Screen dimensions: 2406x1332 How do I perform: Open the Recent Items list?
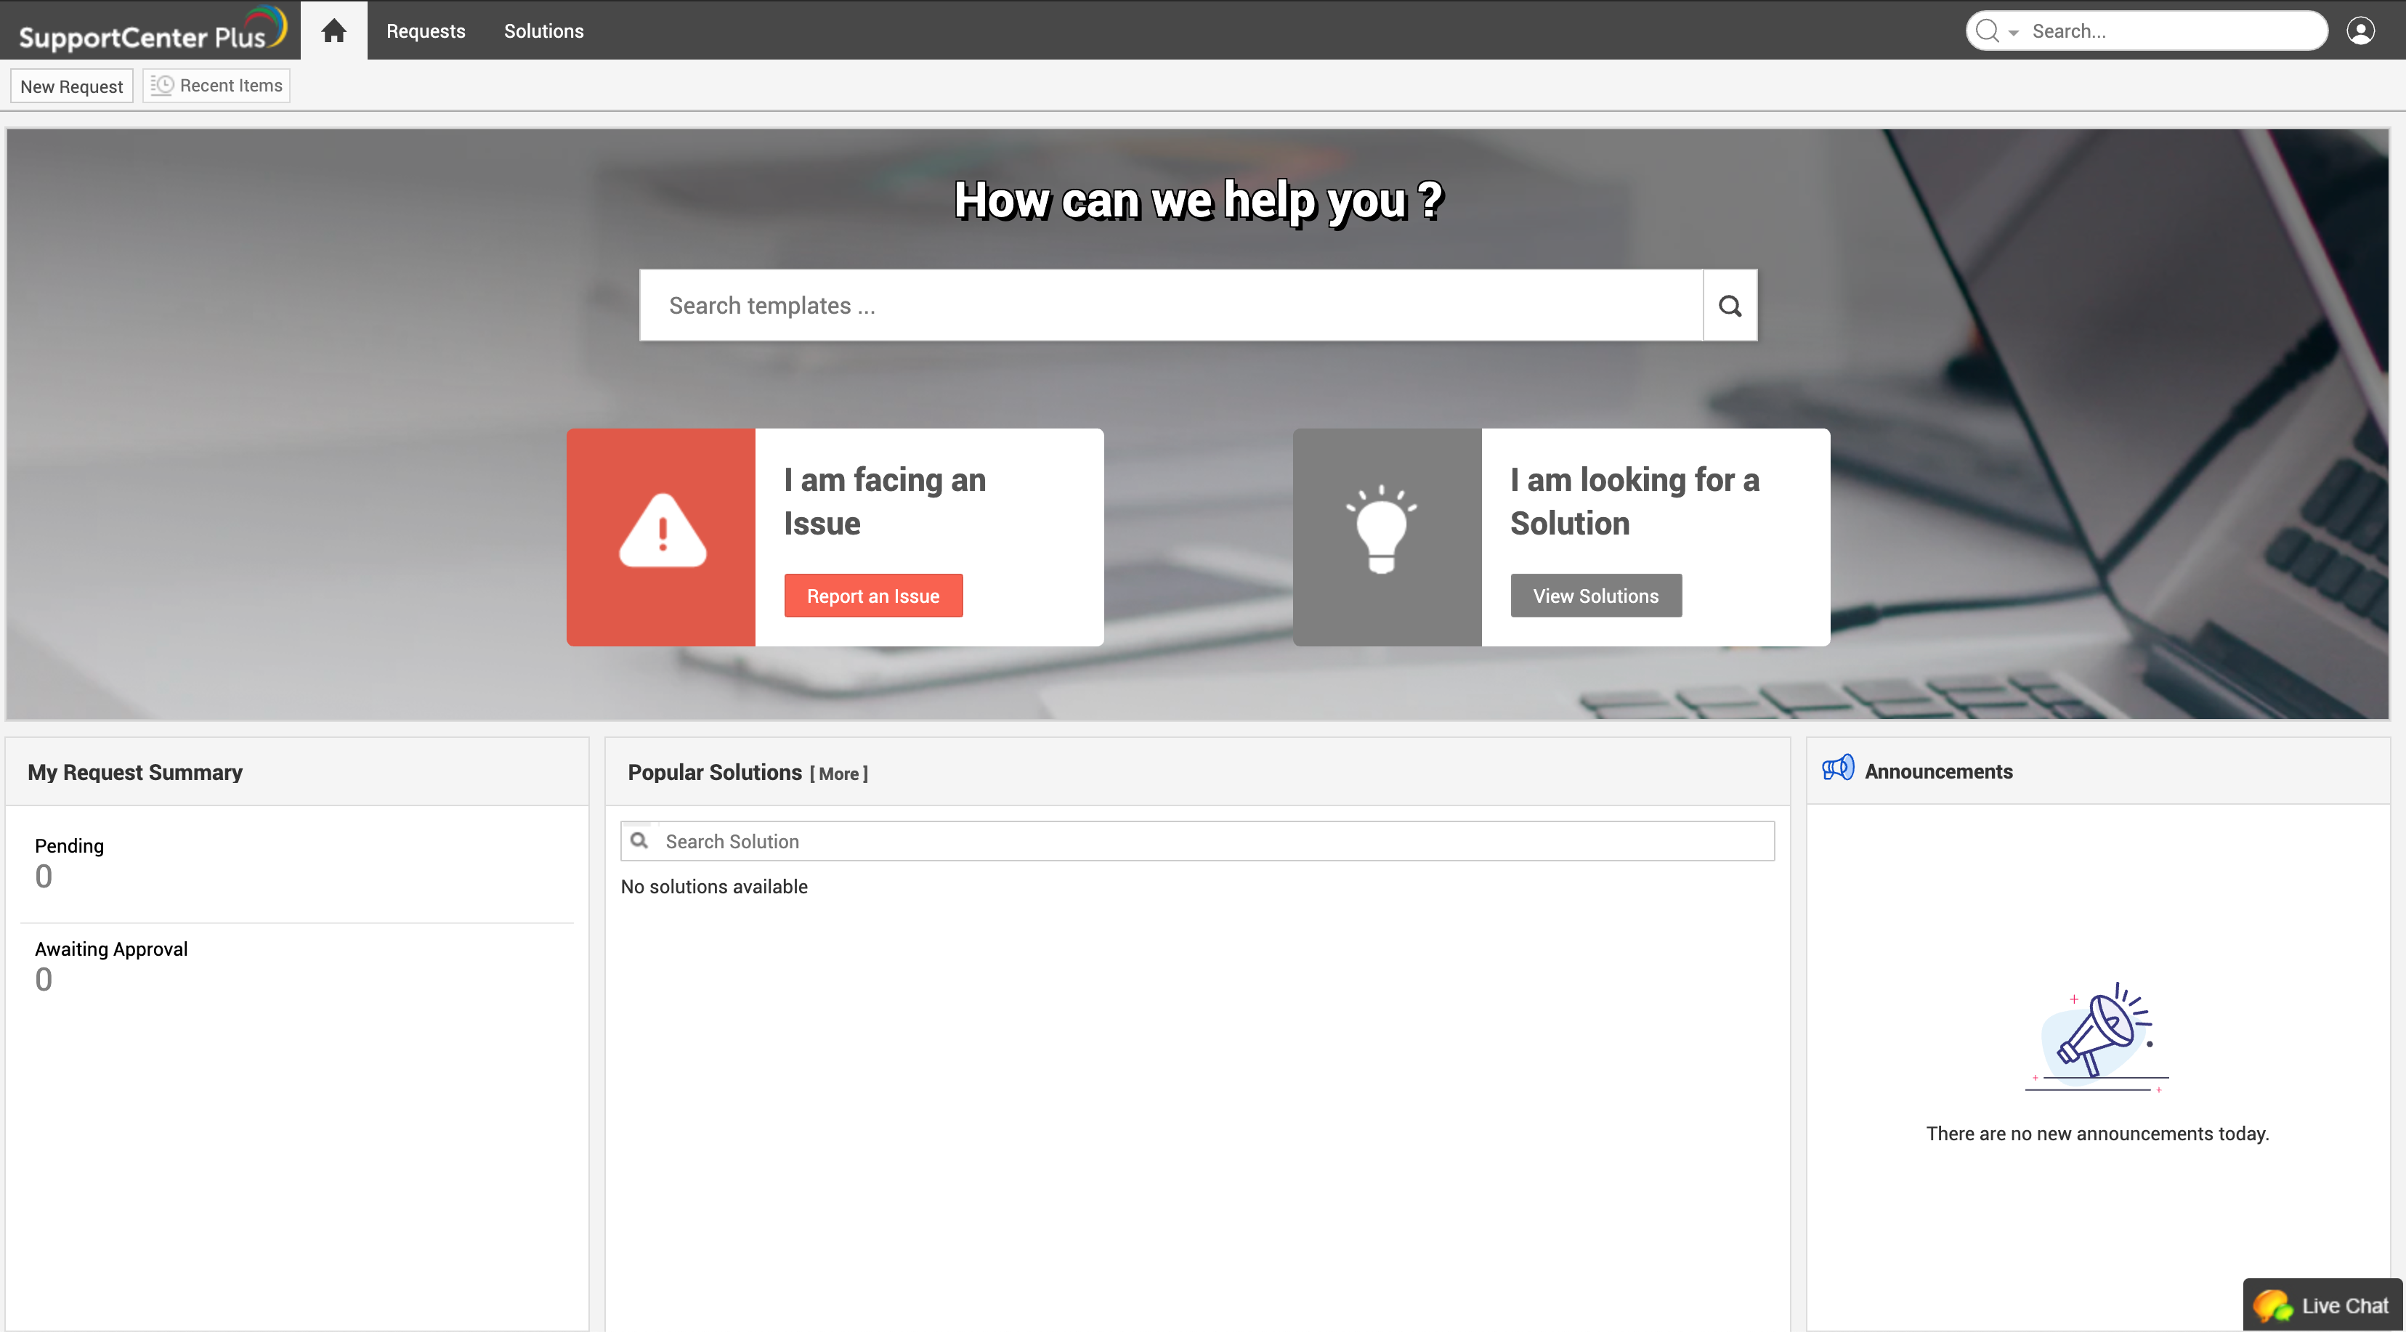pyautogui.click(x=216, y=86)
